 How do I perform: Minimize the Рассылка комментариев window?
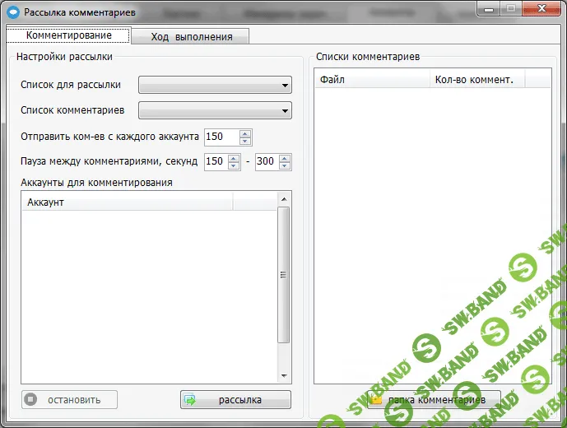click(489, 9)
